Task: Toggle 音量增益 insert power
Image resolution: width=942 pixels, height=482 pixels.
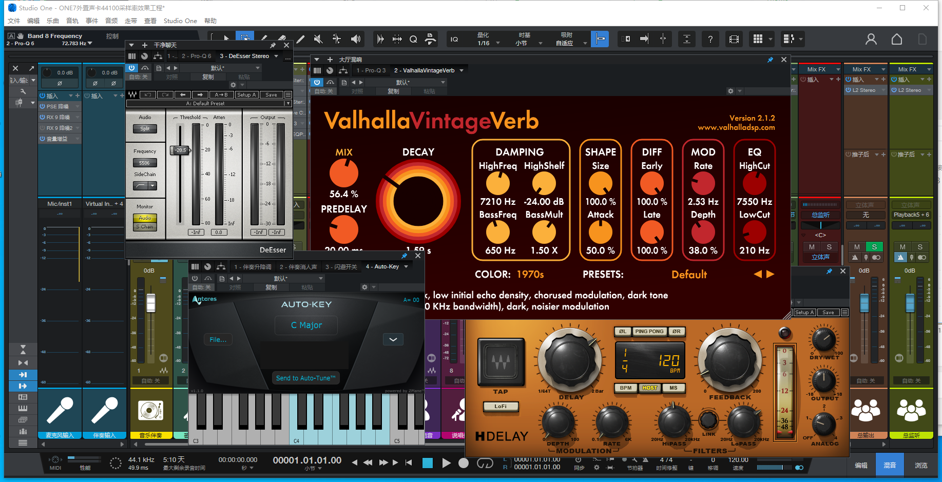Action: click(x=43, y=139)
